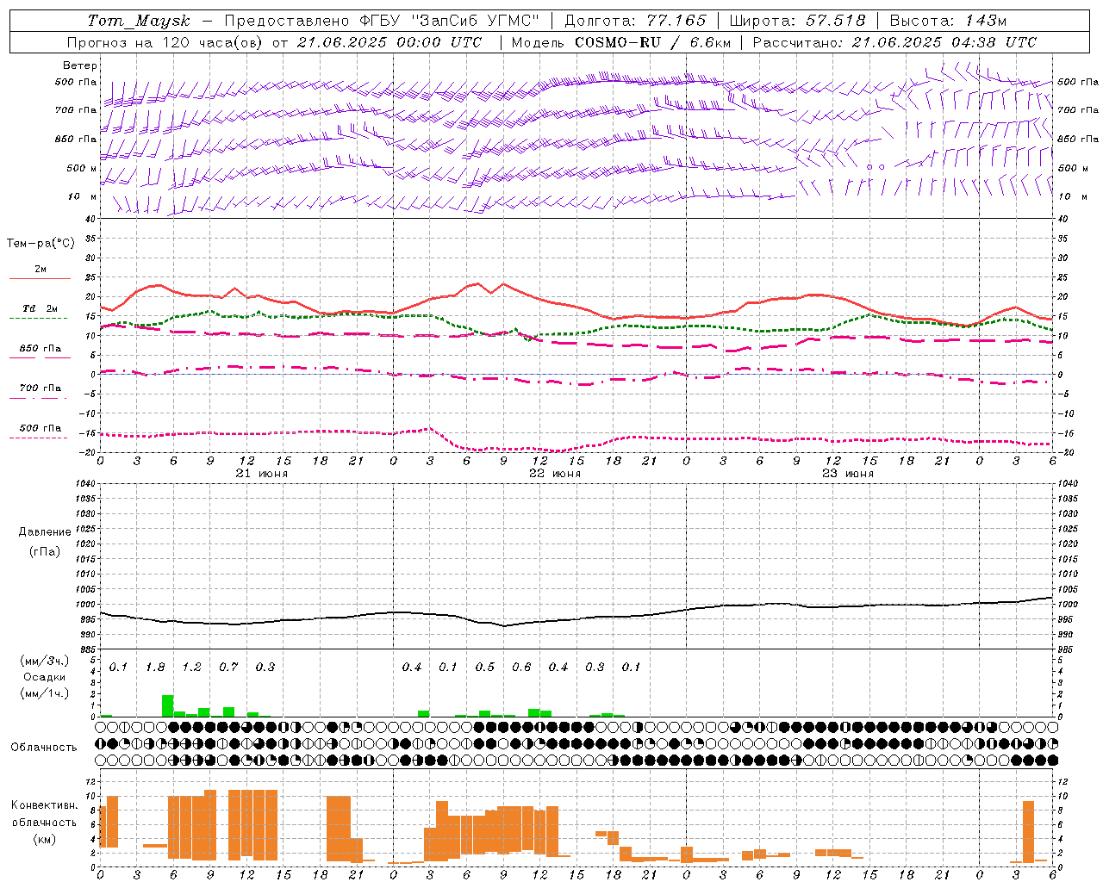1103x882 pixels.
Task: Click the 0.6 precipitation value
Action: (x=521, y=668)
